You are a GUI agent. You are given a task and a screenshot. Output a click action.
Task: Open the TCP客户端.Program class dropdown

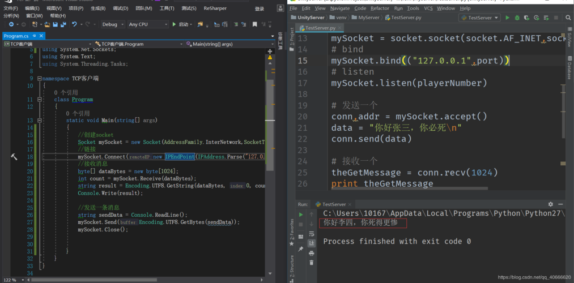[x=138, y=44]
